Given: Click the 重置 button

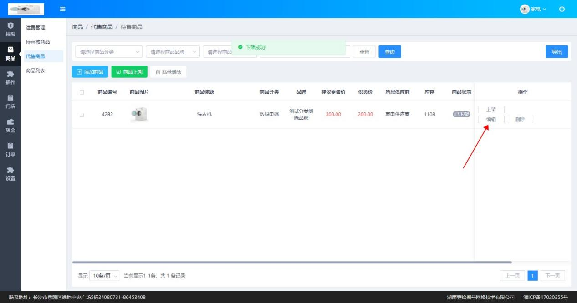Looking at the screenshot, I should point(364,52).
